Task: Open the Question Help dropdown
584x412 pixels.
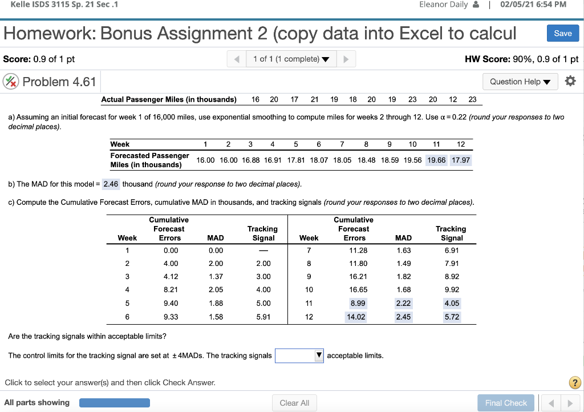Action: 520,82
